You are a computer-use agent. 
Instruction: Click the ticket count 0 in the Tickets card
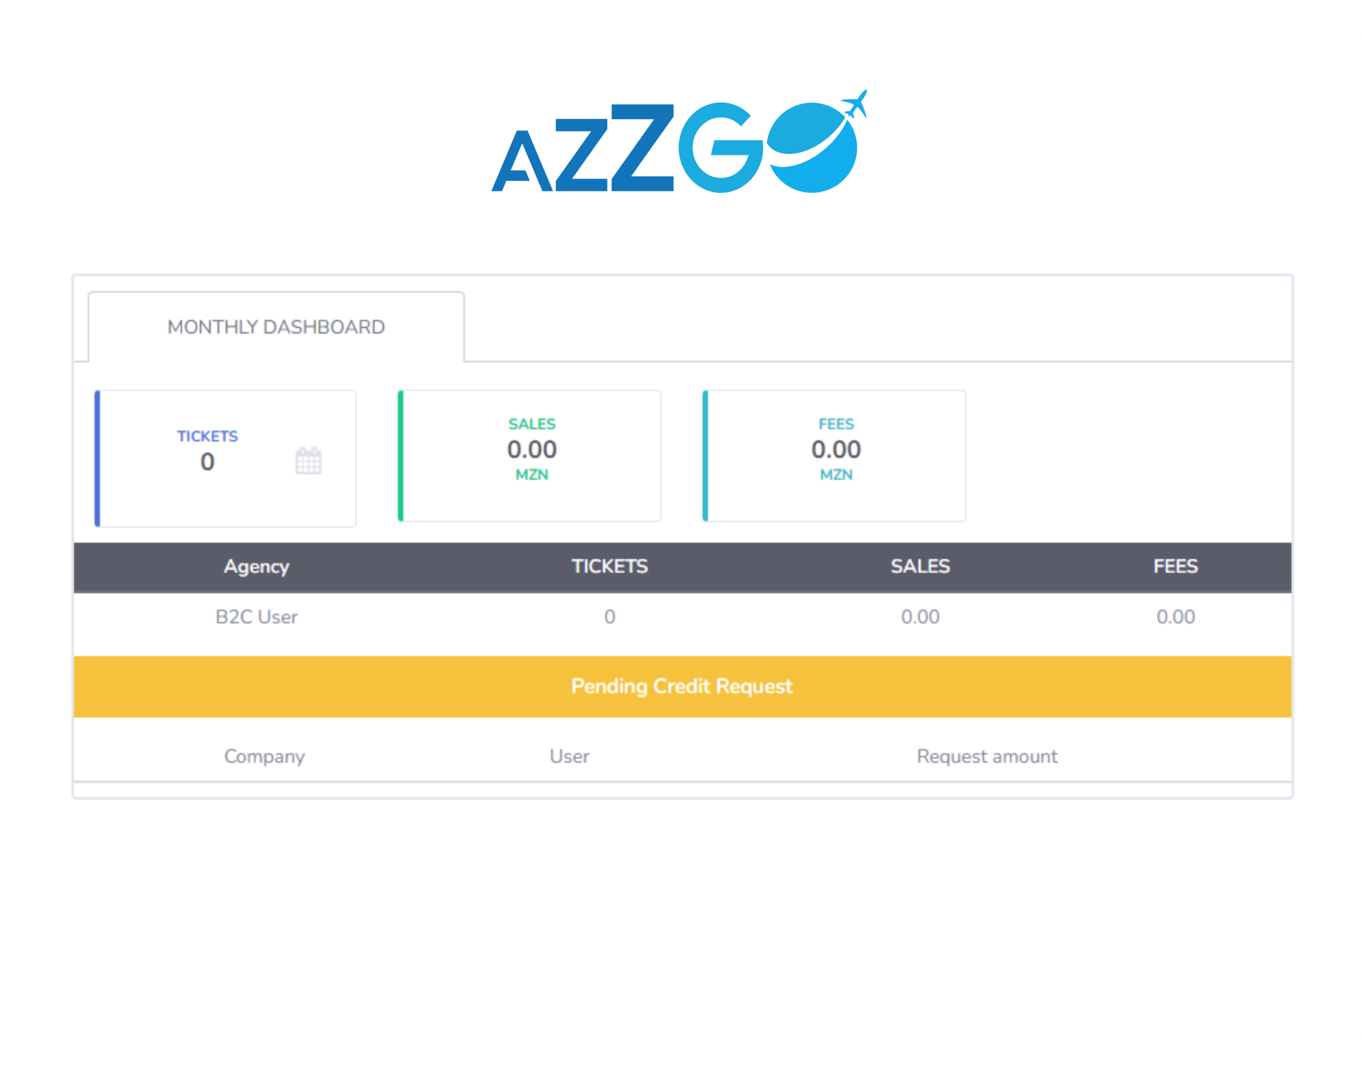pyautogui.click(x=207, y=462)
